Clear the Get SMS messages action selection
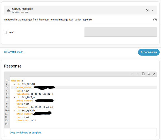This screenshot has height=140, width=161. click(147, 10)
